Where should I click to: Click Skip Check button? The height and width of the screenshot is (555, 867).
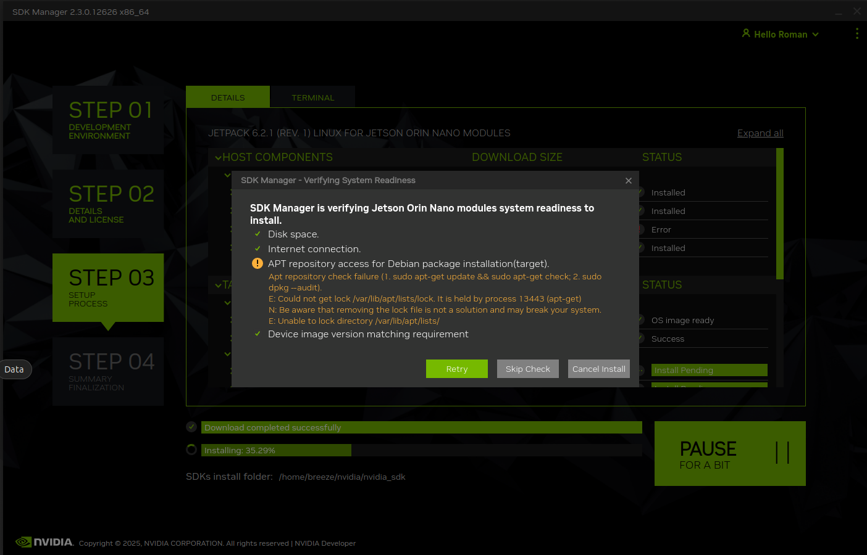pos(527,369)
